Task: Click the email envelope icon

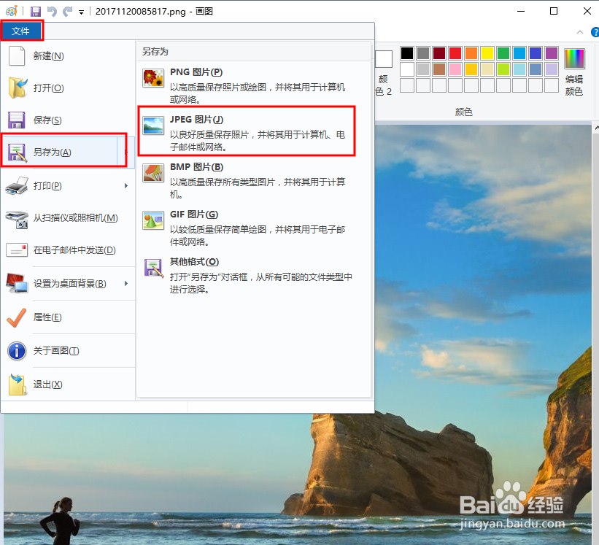Action: coord(17,250)
